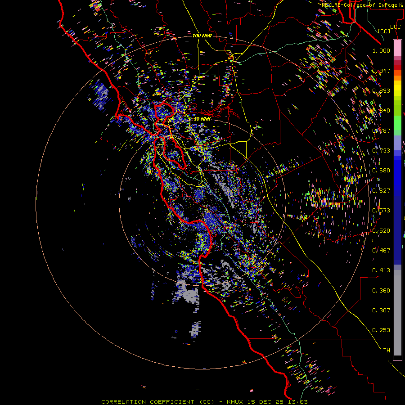This screenshot has height=405, width=405.
Task: Click the 0.680 legend value
Action: click(x=381, y=170)
